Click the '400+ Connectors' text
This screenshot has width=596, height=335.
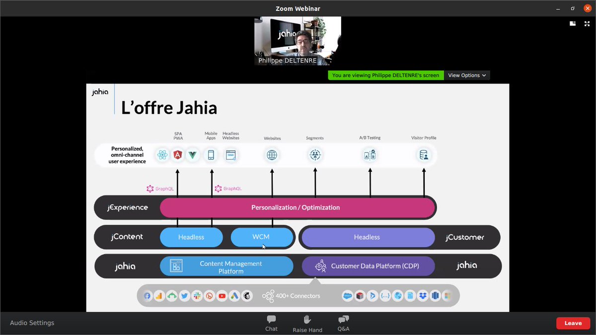pos(298,296)
